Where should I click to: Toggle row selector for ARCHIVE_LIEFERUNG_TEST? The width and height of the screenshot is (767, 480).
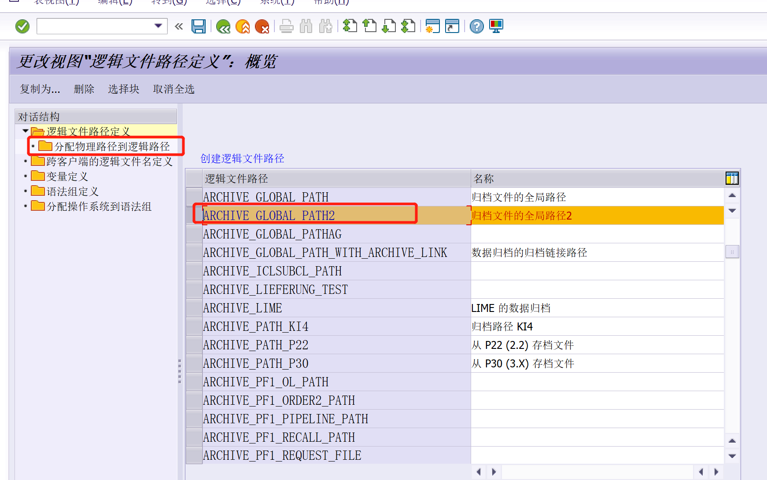pos(194,289)
